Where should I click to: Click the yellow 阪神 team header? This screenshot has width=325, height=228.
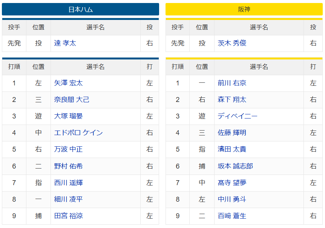[x=244, y=9]
